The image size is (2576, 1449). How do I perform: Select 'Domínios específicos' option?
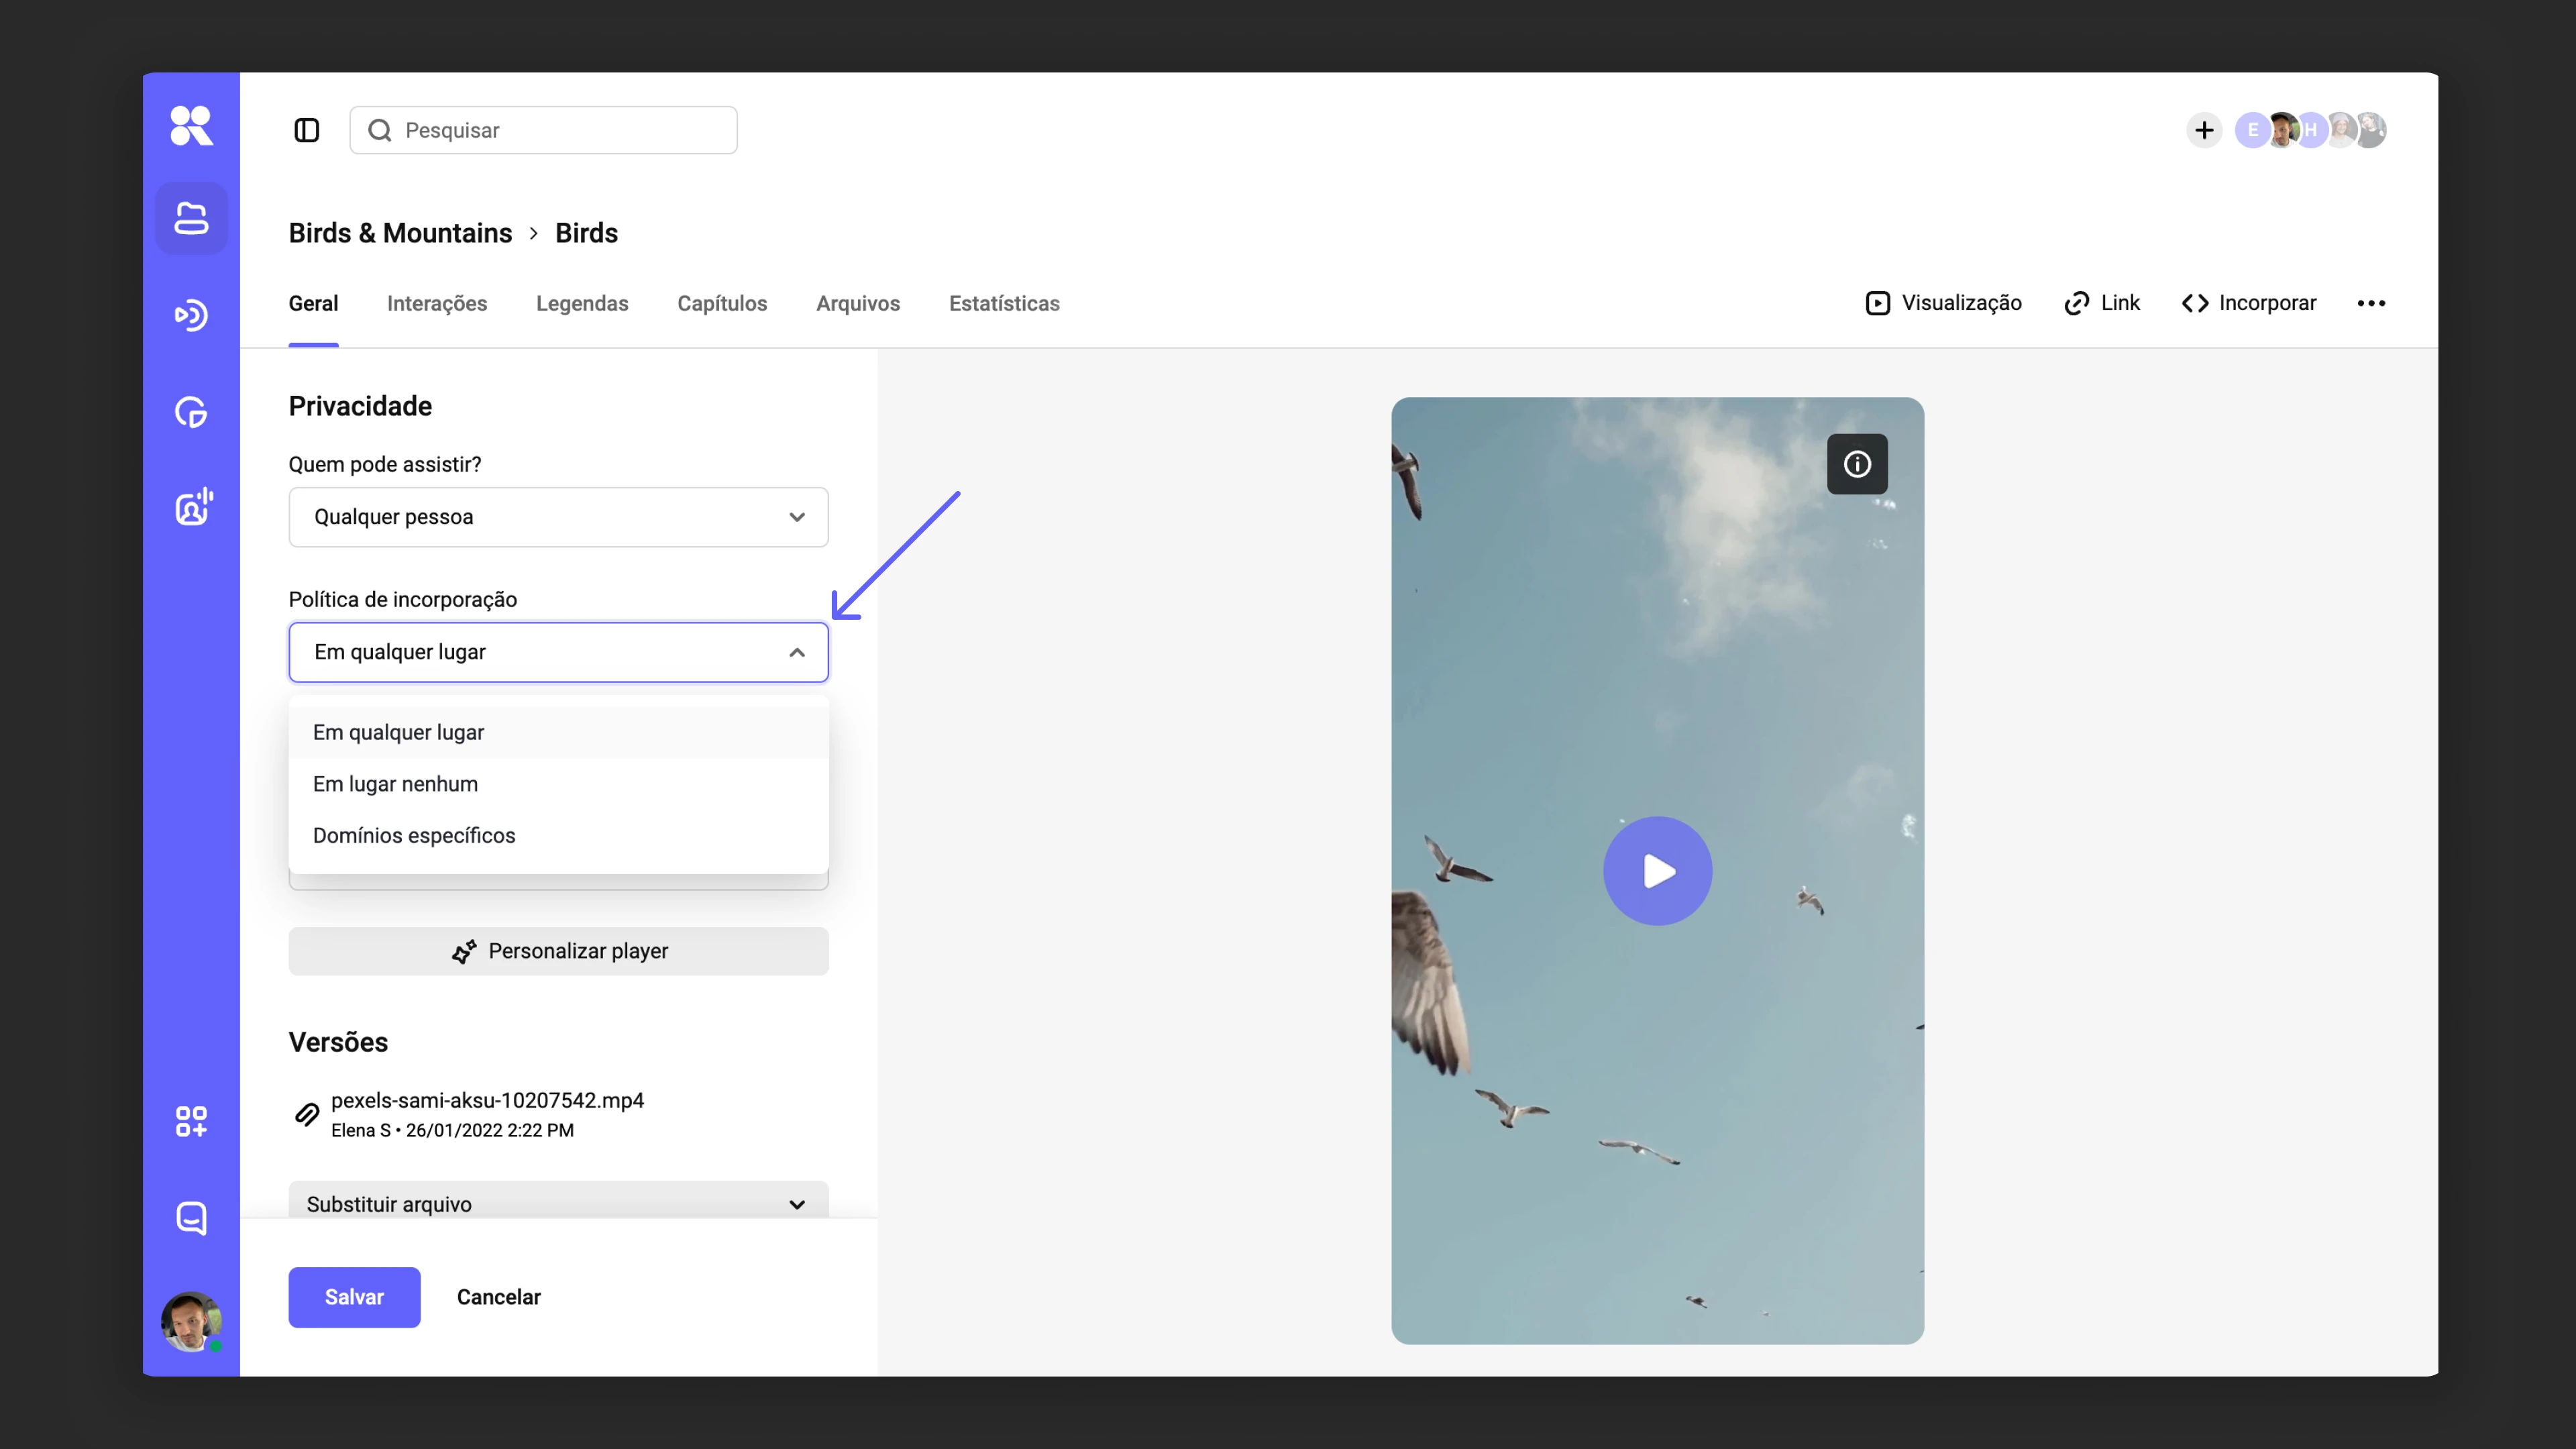click(x=558, y=835)
